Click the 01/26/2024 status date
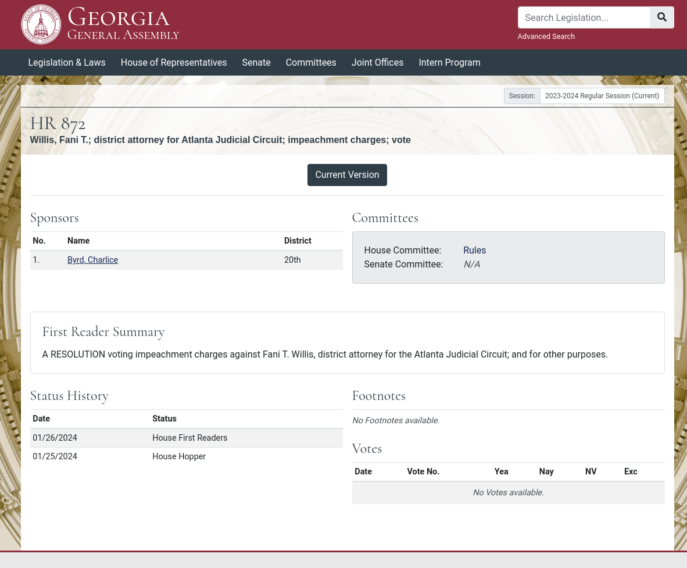Image resolution: width=687 pixels, height=568 pixels. point(55,438)
